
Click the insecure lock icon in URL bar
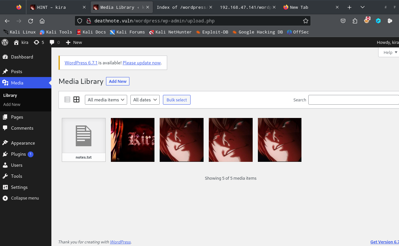(x=88, y=21)
